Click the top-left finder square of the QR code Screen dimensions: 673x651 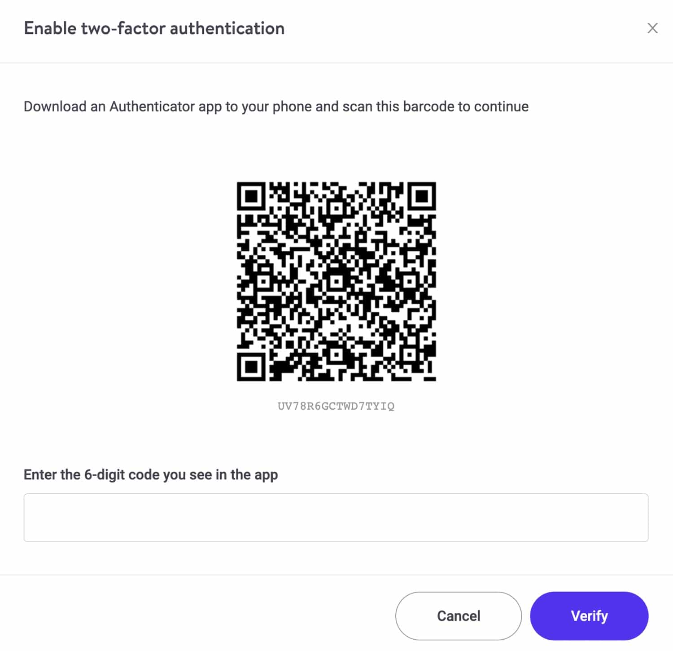pyautogui.click(x=251, y=197)
